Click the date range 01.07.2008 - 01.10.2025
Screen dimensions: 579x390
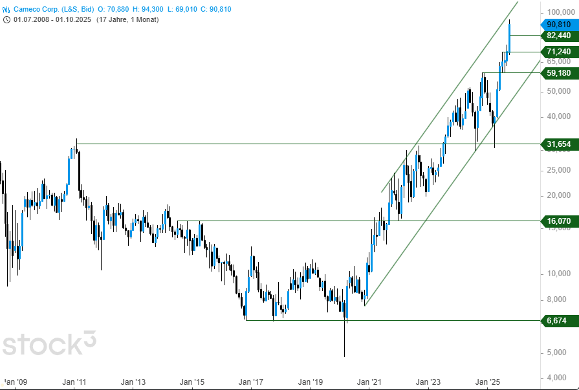tap(52, 19)
